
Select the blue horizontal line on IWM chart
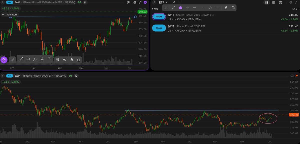pyautogui.click(x=201, y=110)
